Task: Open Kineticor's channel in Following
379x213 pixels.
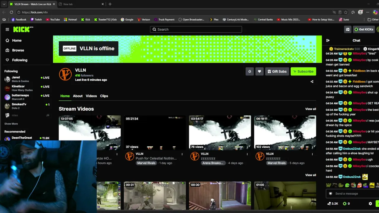Action: [27, 88]
